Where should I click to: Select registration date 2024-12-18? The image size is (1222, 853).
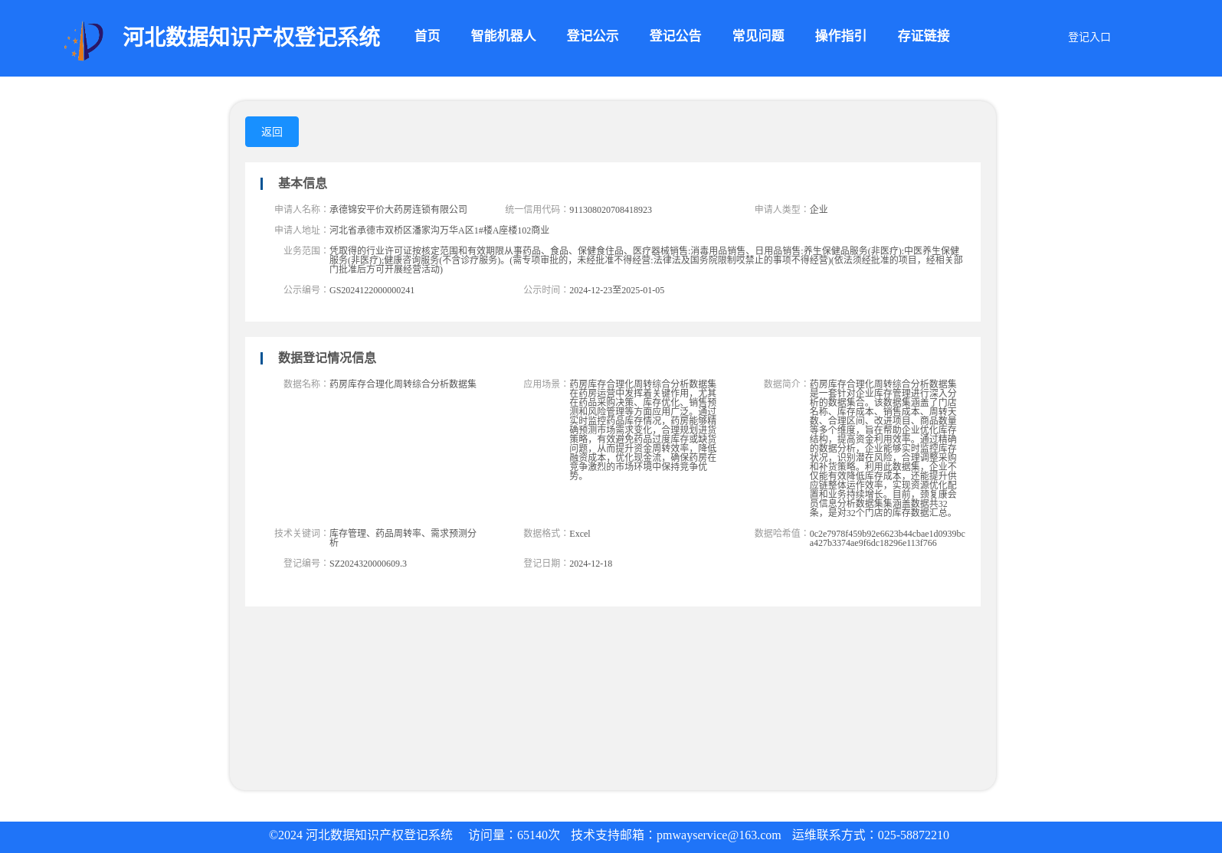(x=591, y=564)
